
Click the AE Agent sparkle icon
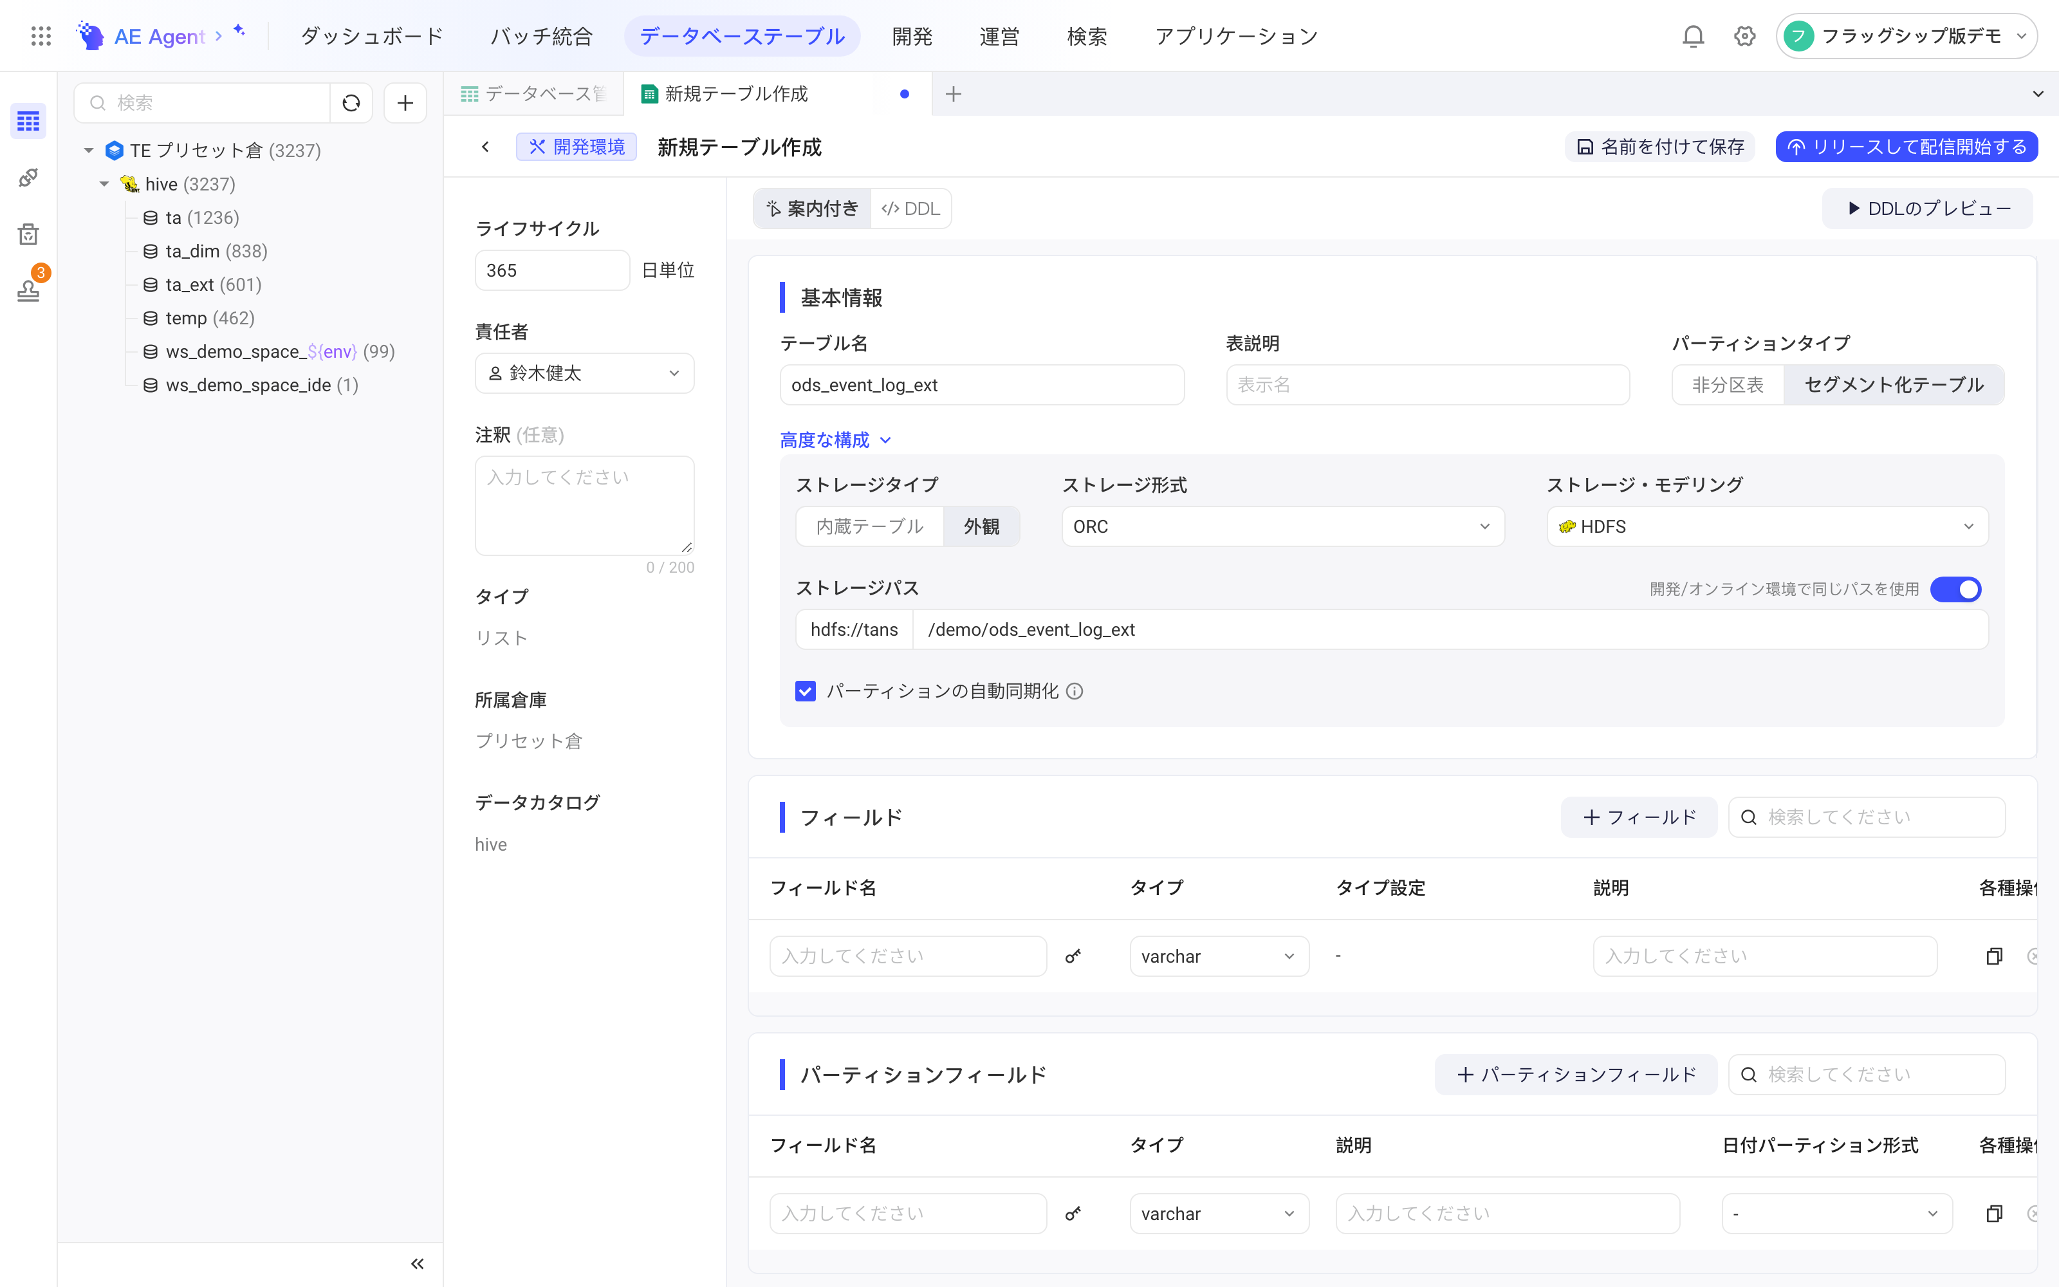pos(239,31)
